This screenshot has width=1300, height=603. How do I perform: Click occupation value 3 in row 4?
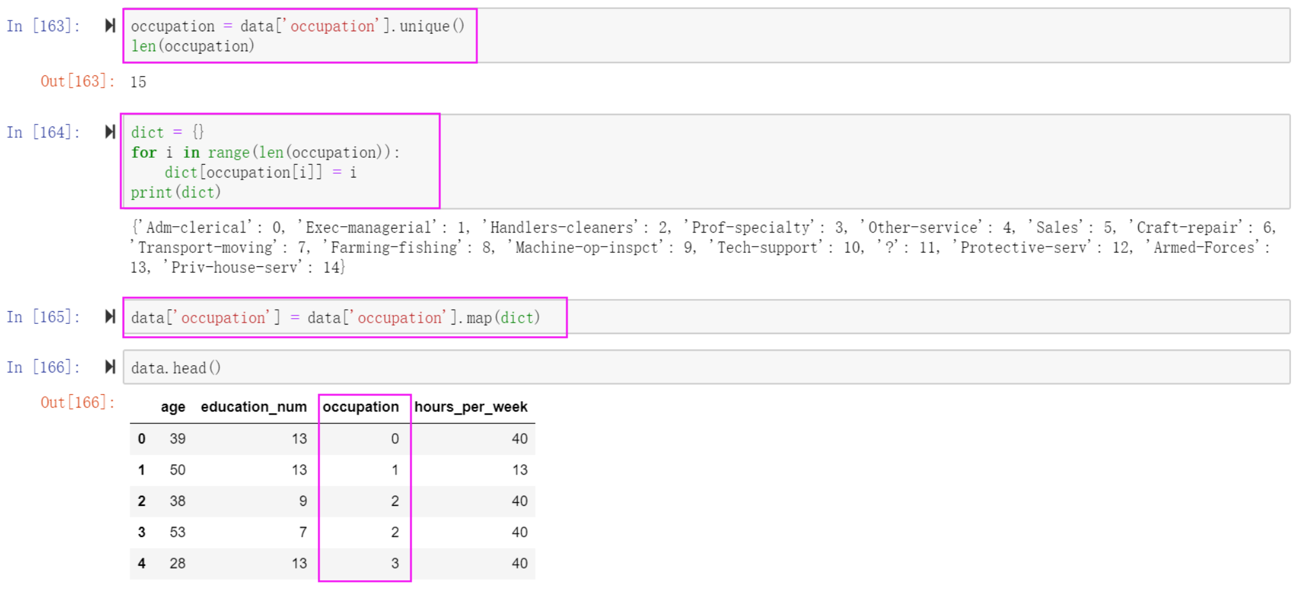pyautogui.click(x=395, y=563)
